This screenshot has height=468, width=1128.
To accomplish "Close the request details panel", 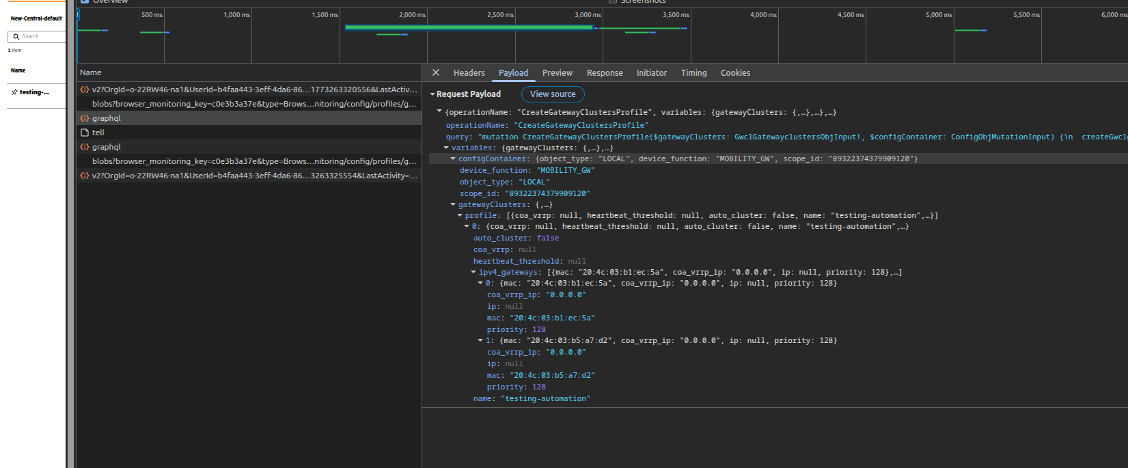I will coord(436,72).
